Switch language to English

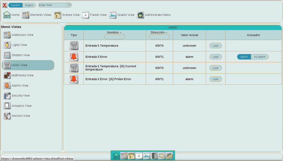point(29,5)
